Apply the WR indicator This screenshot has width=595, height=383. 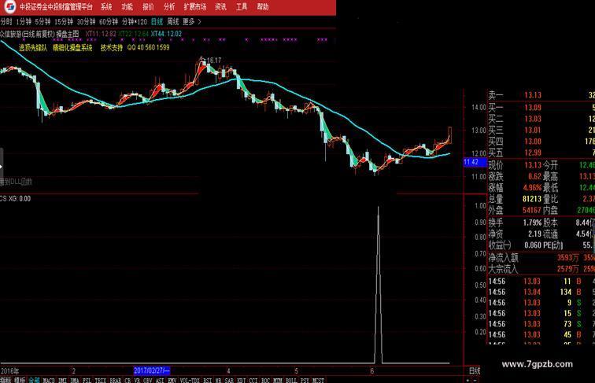click(218, 380)
